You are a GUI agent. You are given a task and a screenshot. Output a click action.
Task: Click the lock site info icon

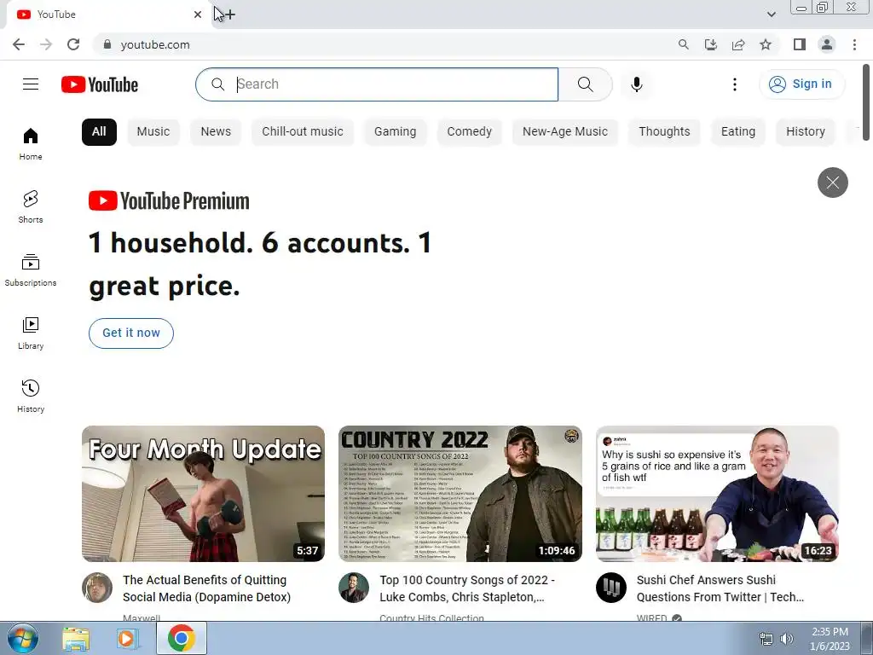[107, 44]
